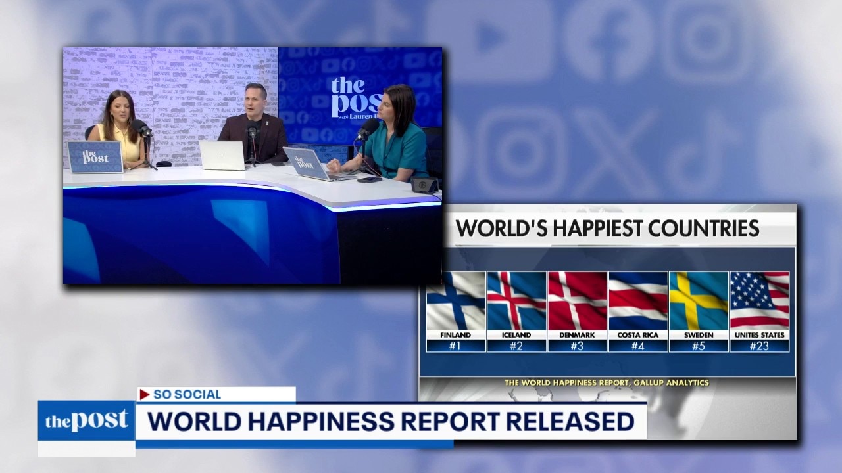842x473 pixels.
Task: Click the Gallup Analytics source credit line
Action: tap(607, 382)
